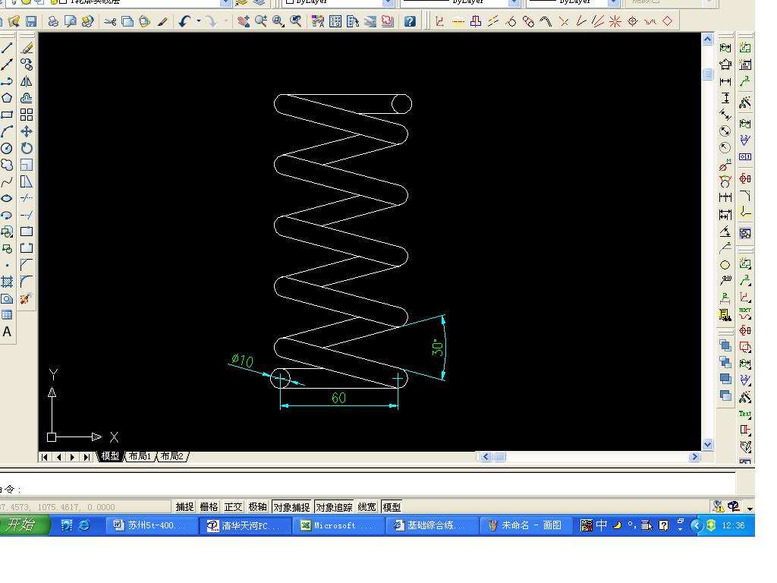Select the Revision Cloud tool
The image size is (777, 583).
point(6,165)
